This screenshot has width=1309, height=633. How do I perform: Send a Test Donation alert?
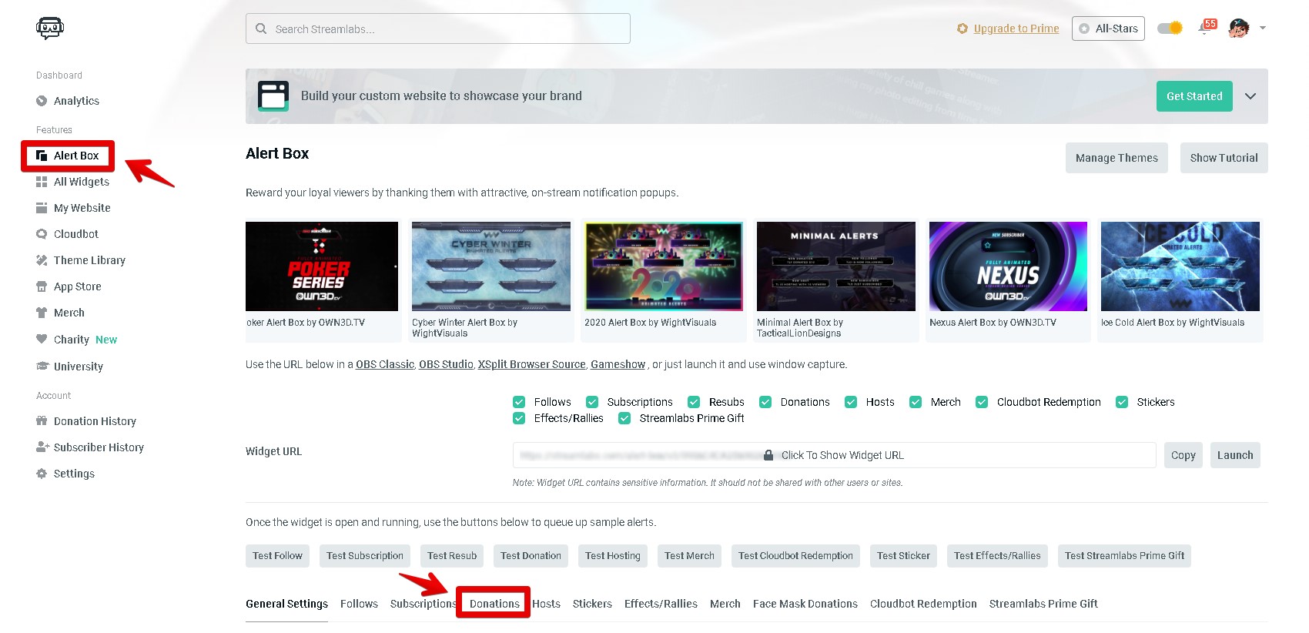coord(531,556)
